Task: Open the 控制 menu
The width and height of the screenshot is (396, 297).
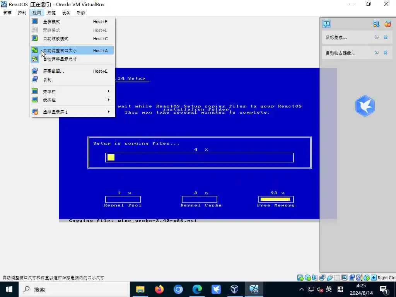Action: (22, 13)
